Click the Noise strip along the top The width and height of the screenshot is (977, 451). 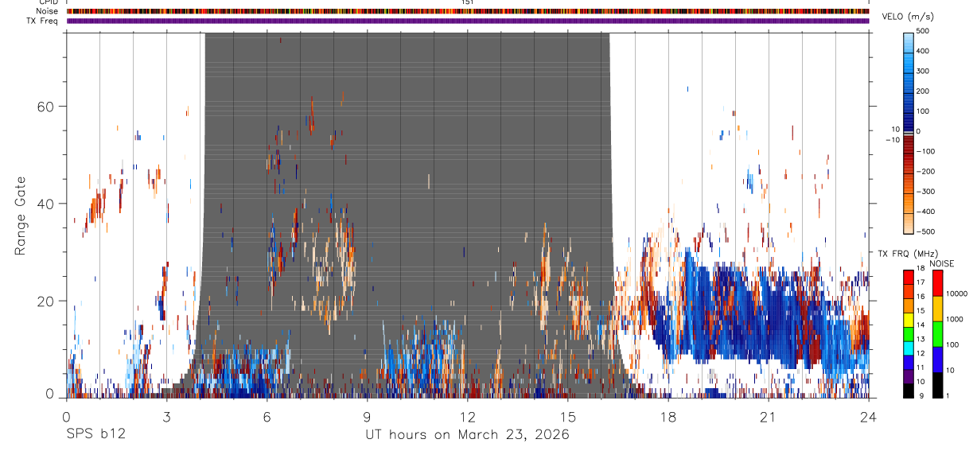(468, 11)
